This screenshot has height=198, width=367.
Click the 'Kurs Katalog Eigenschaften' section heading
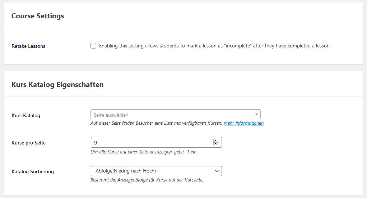(57, 85)
